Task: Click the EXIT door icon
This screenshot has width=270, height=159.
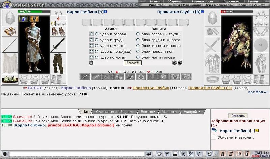Action: pyautogui.click(x=247, y=154)
